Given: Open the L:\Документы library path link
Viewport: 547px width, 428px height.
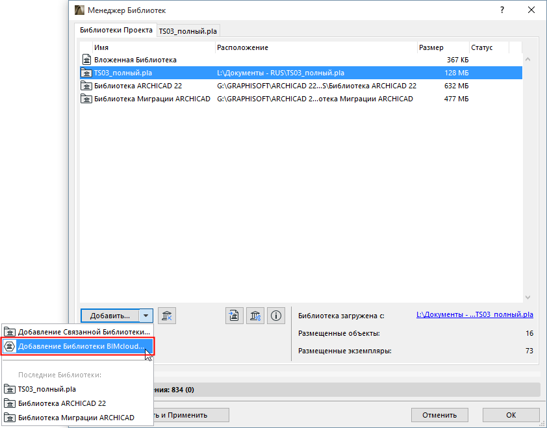Looking at the screenshot, I should (474, 316).
